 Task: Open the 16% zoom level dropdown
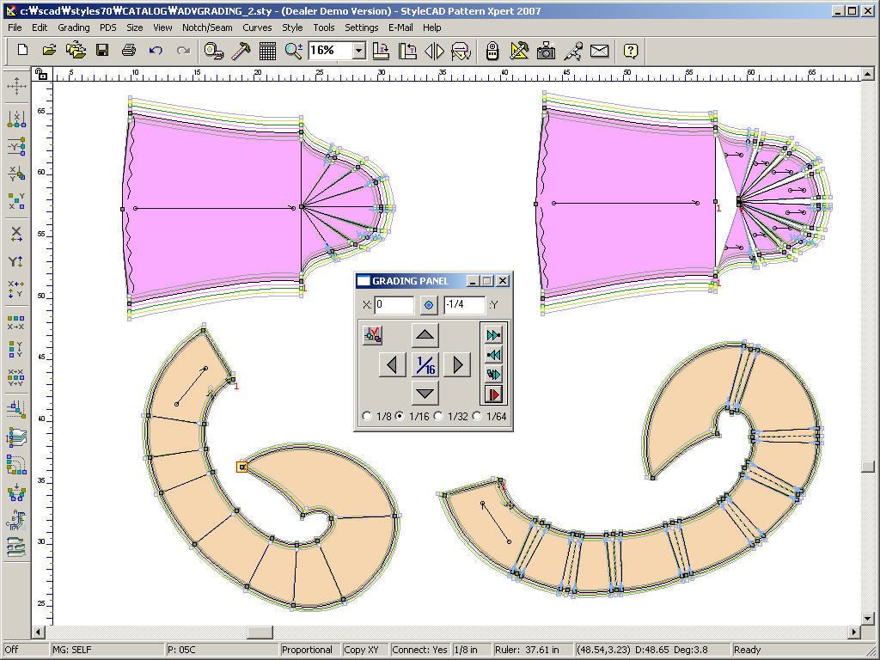359,51
